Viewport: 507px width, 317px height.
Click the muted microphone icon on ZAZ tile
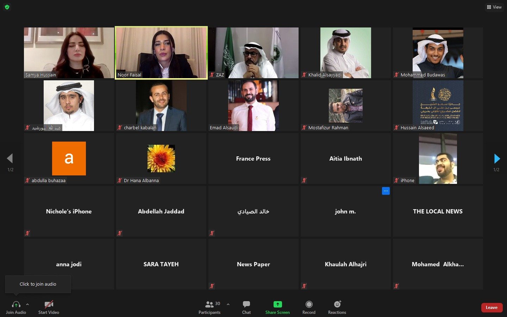212,75
